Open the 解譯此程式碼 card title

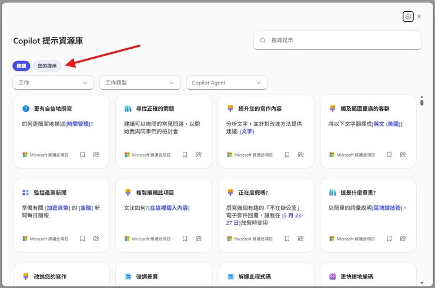pos(255,276)
